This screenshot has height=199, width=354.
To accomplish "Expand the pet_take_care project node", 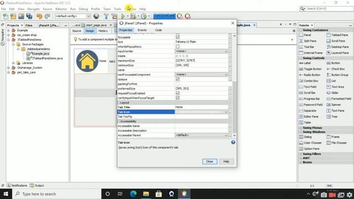I will pyautogui.click(x=9, y=72).
